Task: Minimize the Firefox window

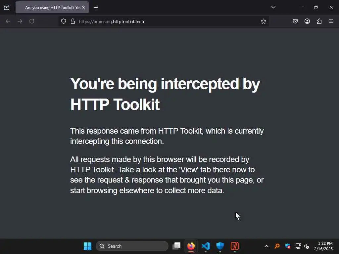Action: [x=301, y=7]
